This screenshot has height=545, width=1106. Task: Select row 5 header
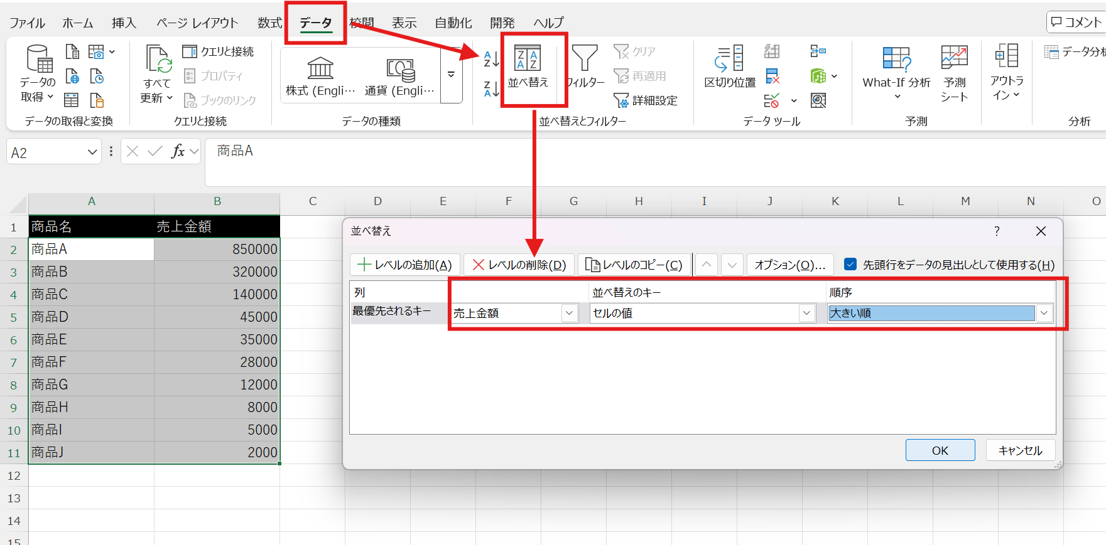[13, 317]
